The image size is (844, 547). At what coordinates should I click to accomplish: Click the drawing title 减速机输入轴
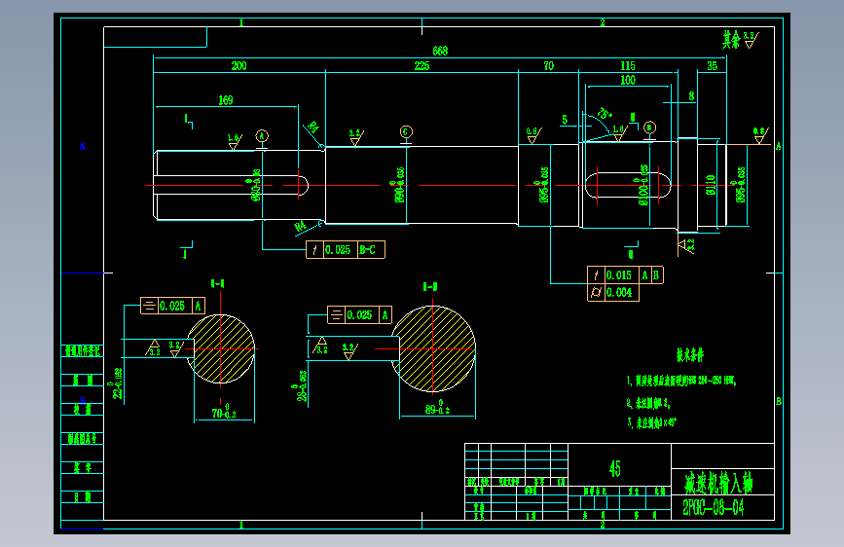(719, 483)
